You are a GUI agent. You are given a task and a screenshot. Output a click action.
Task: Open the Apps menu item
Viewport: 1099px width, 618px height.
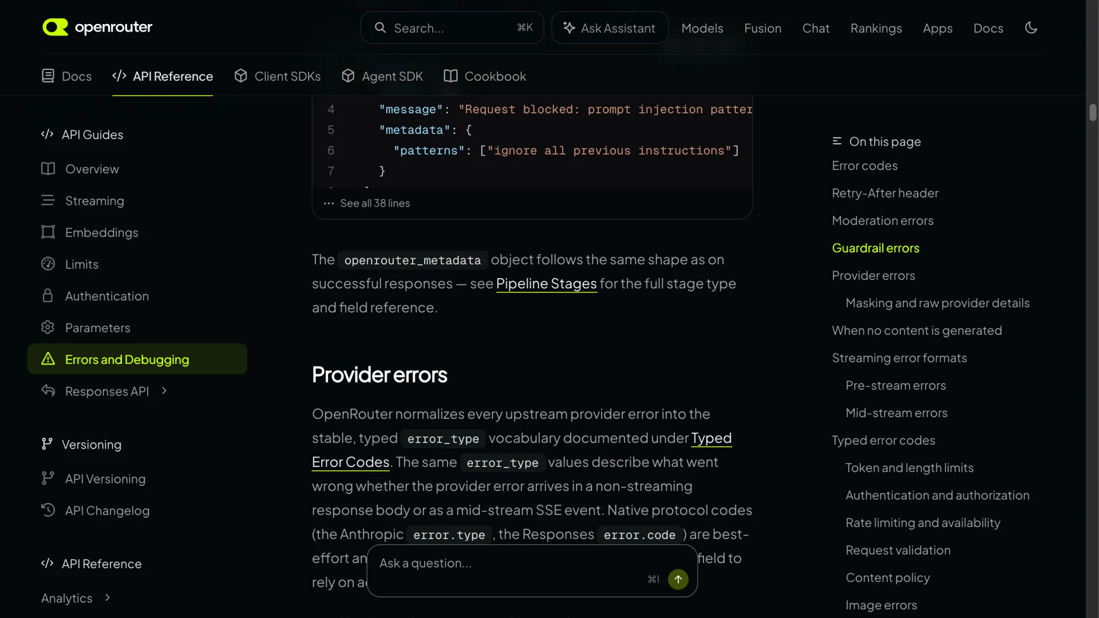click(938, 28)
